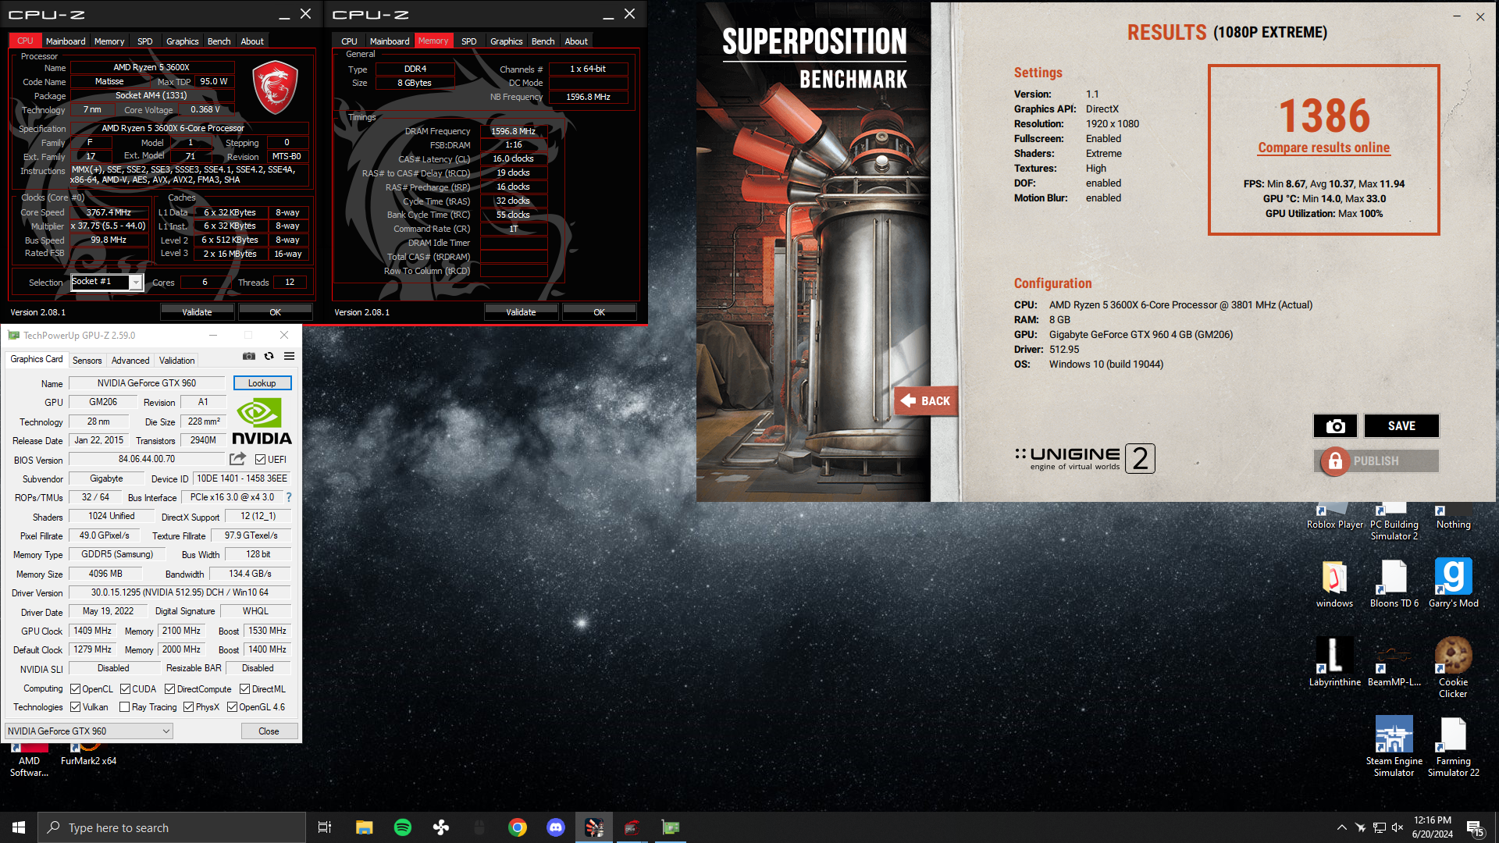The width and height of the screenshot is (1499, 843).
Task: Open the windows folder icon on desktop
Action: [x=1335, y=582]
